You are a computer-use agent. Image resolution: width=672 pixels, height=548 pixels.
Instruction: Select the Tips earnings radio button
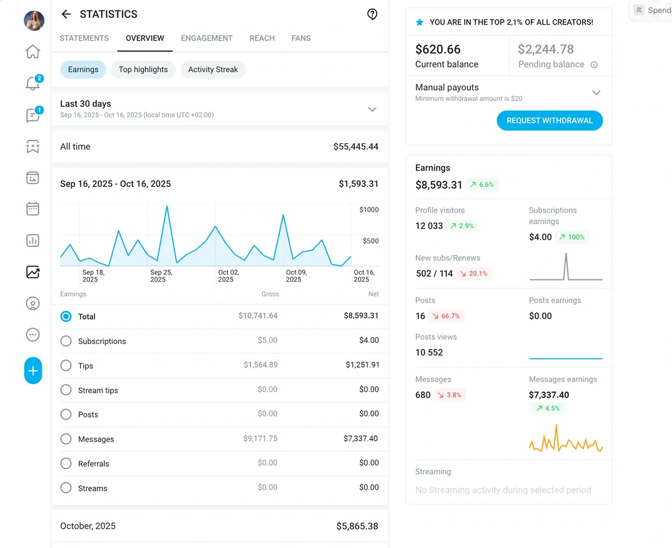click(66, 366)
